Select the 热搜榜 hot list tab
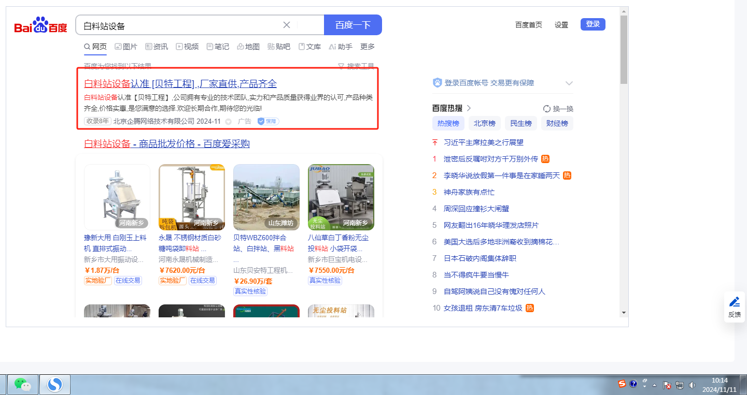This screenshot has height=395, width=747. click(448, 123)
